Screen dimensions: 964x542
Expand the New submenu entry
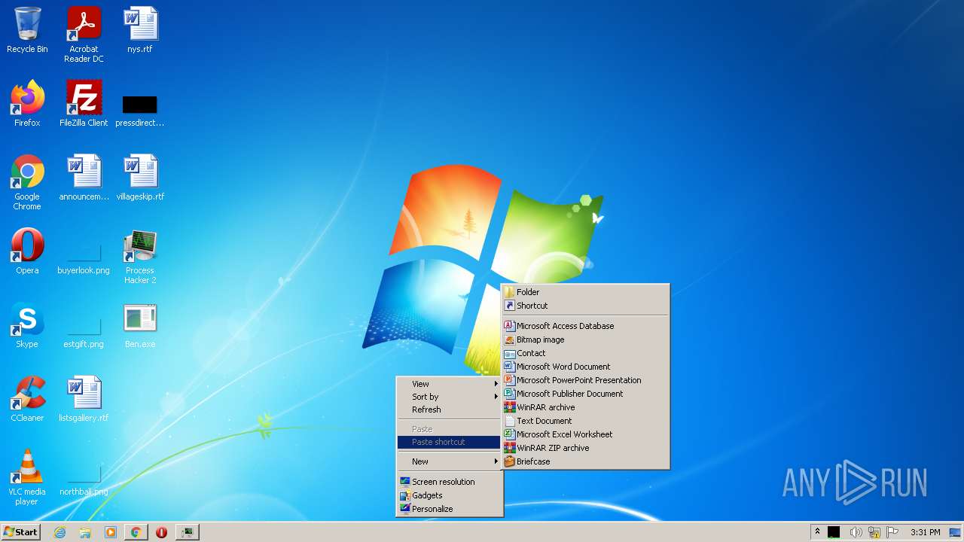click(x=449, y=461)
